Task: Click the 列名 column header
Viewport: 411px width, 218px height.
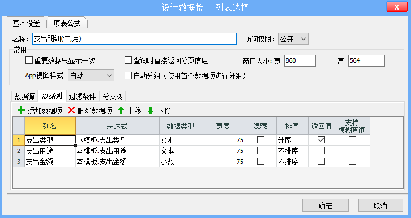Action: [x=50, y=126]
